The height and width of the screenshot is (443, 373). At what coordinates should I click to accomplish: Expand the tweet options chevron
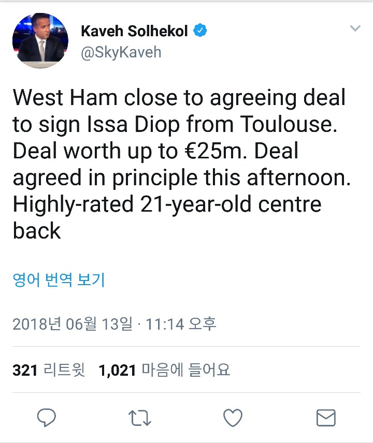point(355,28)
